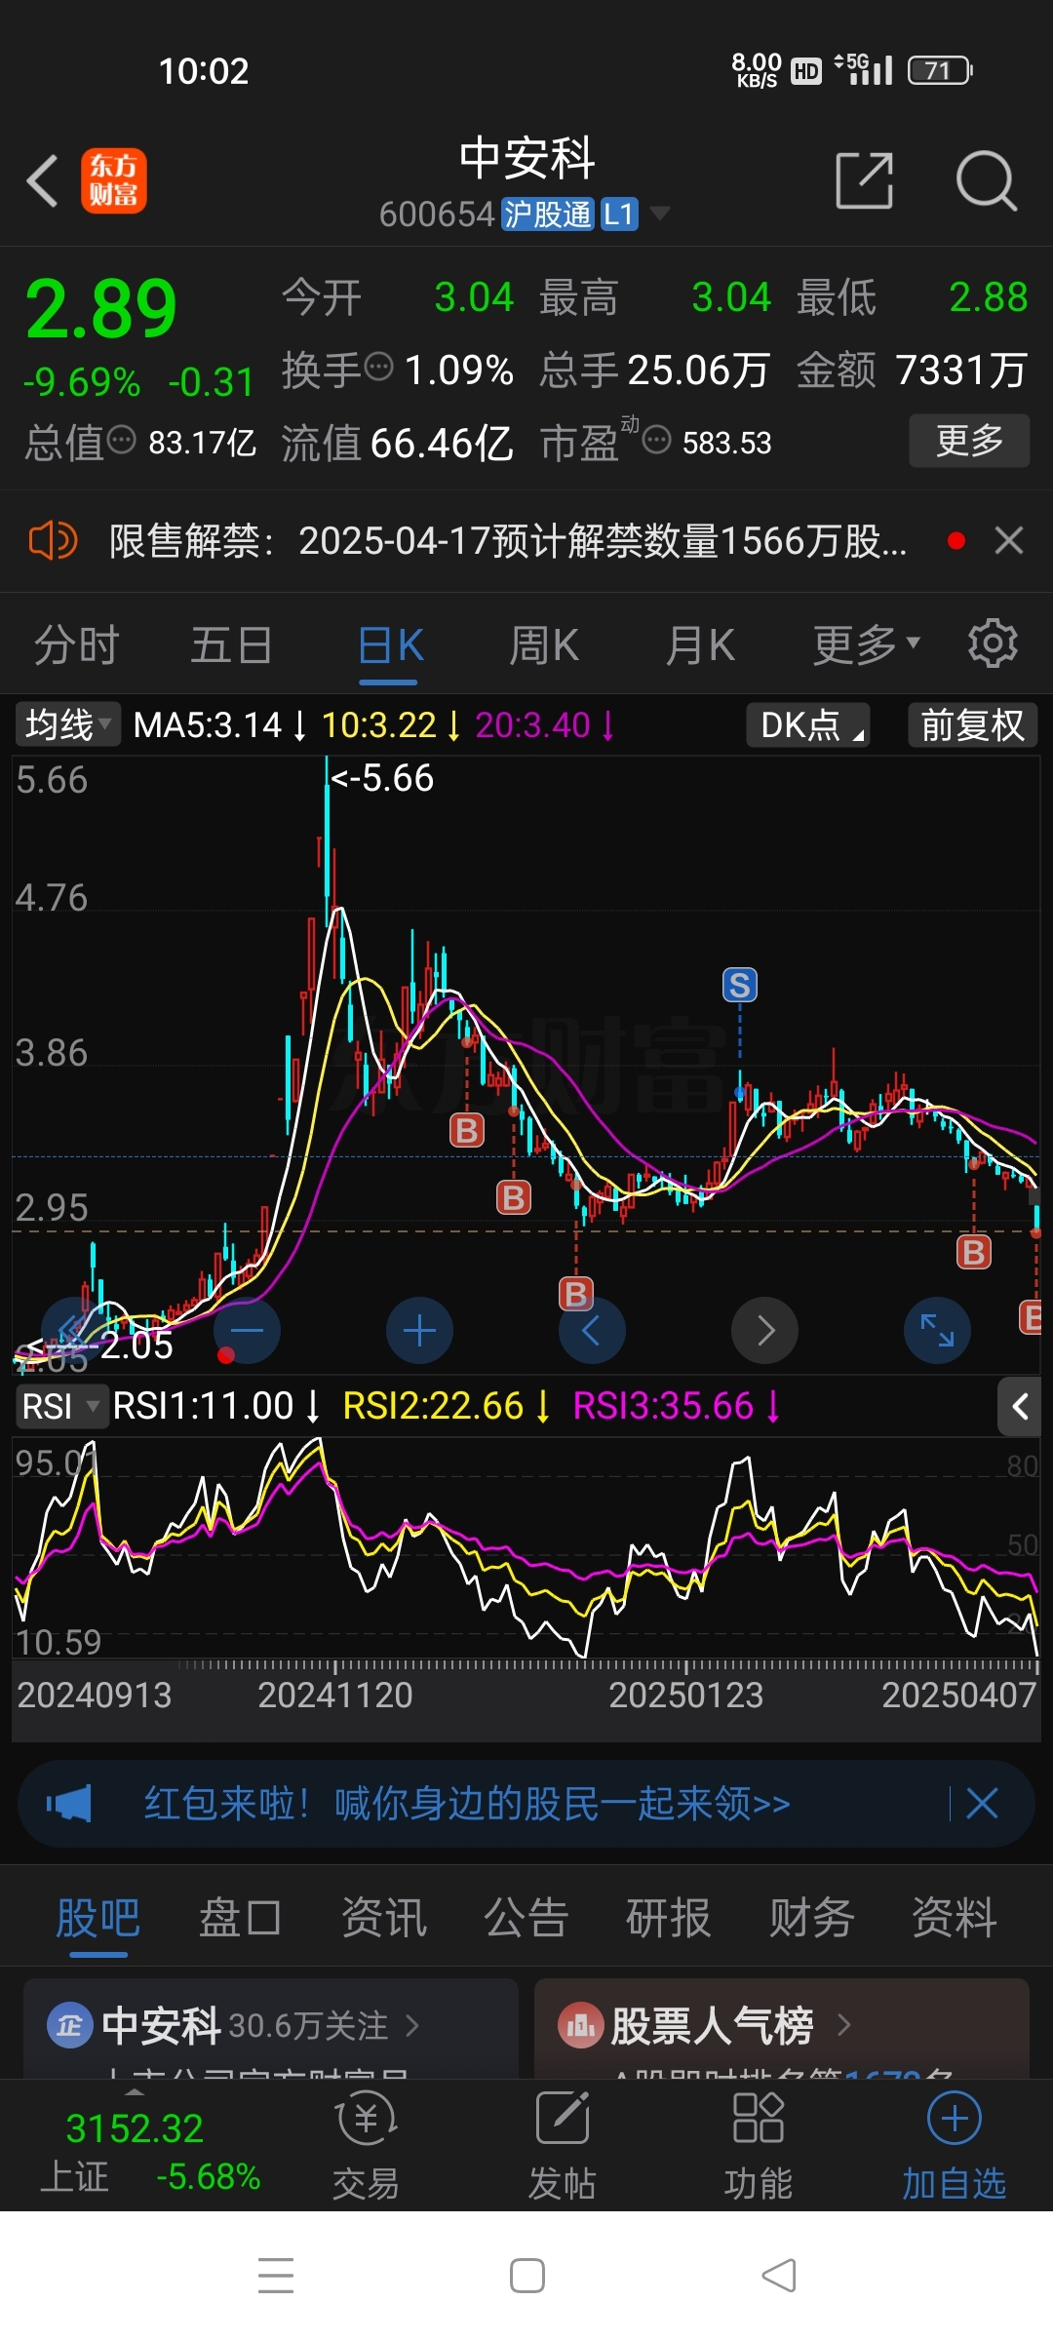This screenshot has height=2340, width=1053.
Task: Open the Eastmoney orange logo
Action: point(113,181)
